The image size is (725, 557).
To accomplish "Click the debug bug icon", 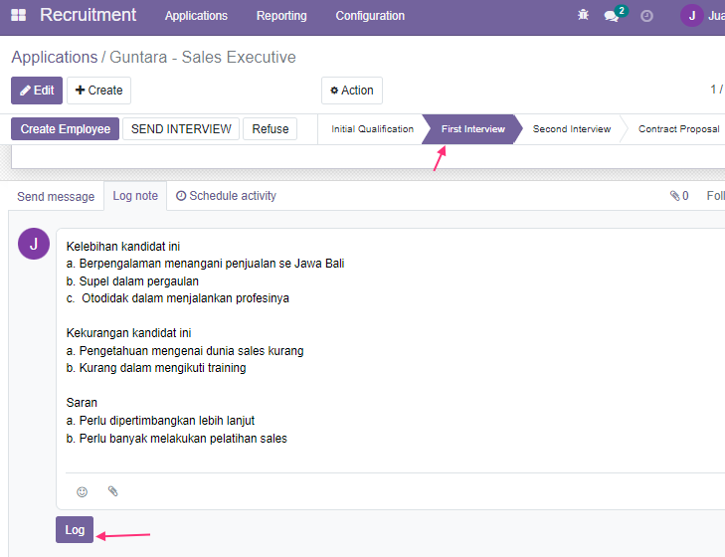I will pyautogui.click(x=583, y=15).
